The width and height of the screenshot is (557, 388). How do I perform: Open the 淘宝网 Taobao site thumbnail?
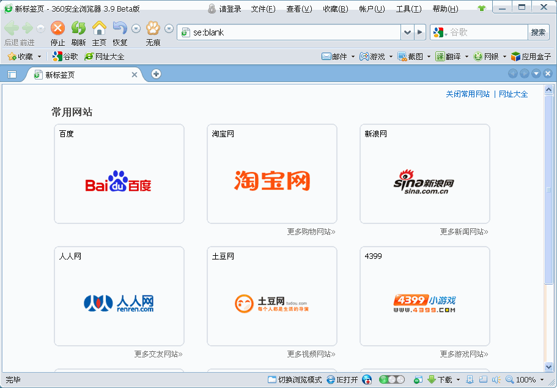[x=271, y=174]
